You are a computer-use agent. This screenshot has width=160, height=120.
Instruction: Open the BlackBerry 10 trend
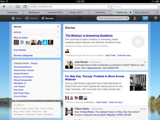pos(20,83)
